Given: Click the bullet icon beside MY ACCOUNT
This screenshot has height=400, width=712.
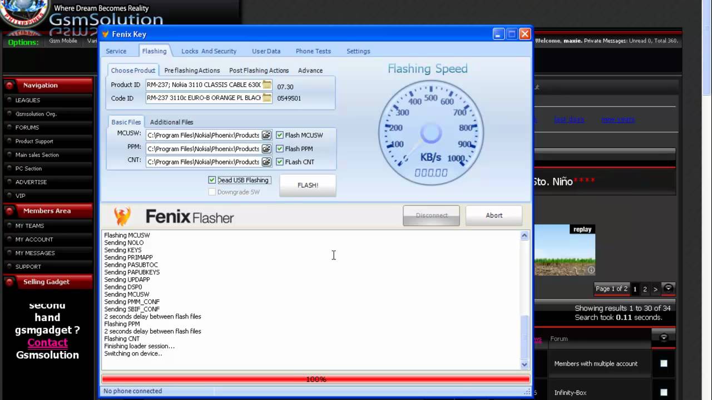Looking at the screenshot, I should [x=9, y=240].
